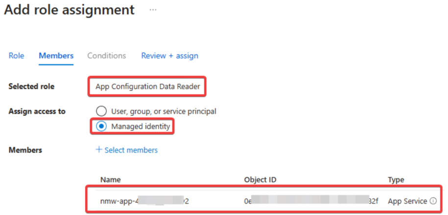Select the Managed identity radio button

tap(101, 126)
